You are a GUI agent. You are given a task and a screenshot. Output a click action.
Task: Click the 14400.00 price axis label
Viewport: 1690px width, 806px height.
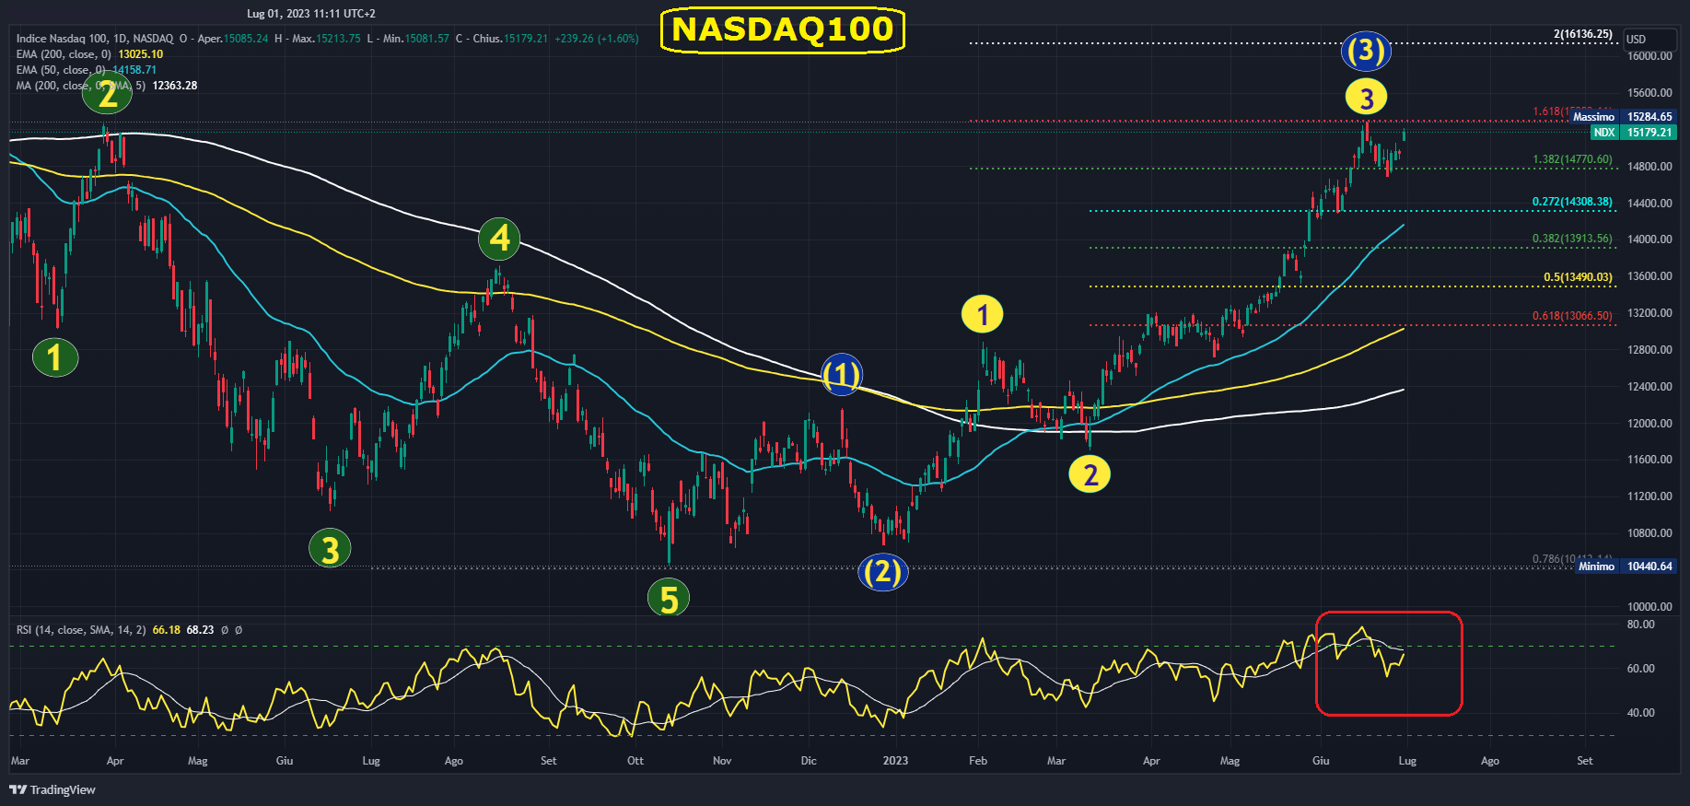[x=1649, y=204]
